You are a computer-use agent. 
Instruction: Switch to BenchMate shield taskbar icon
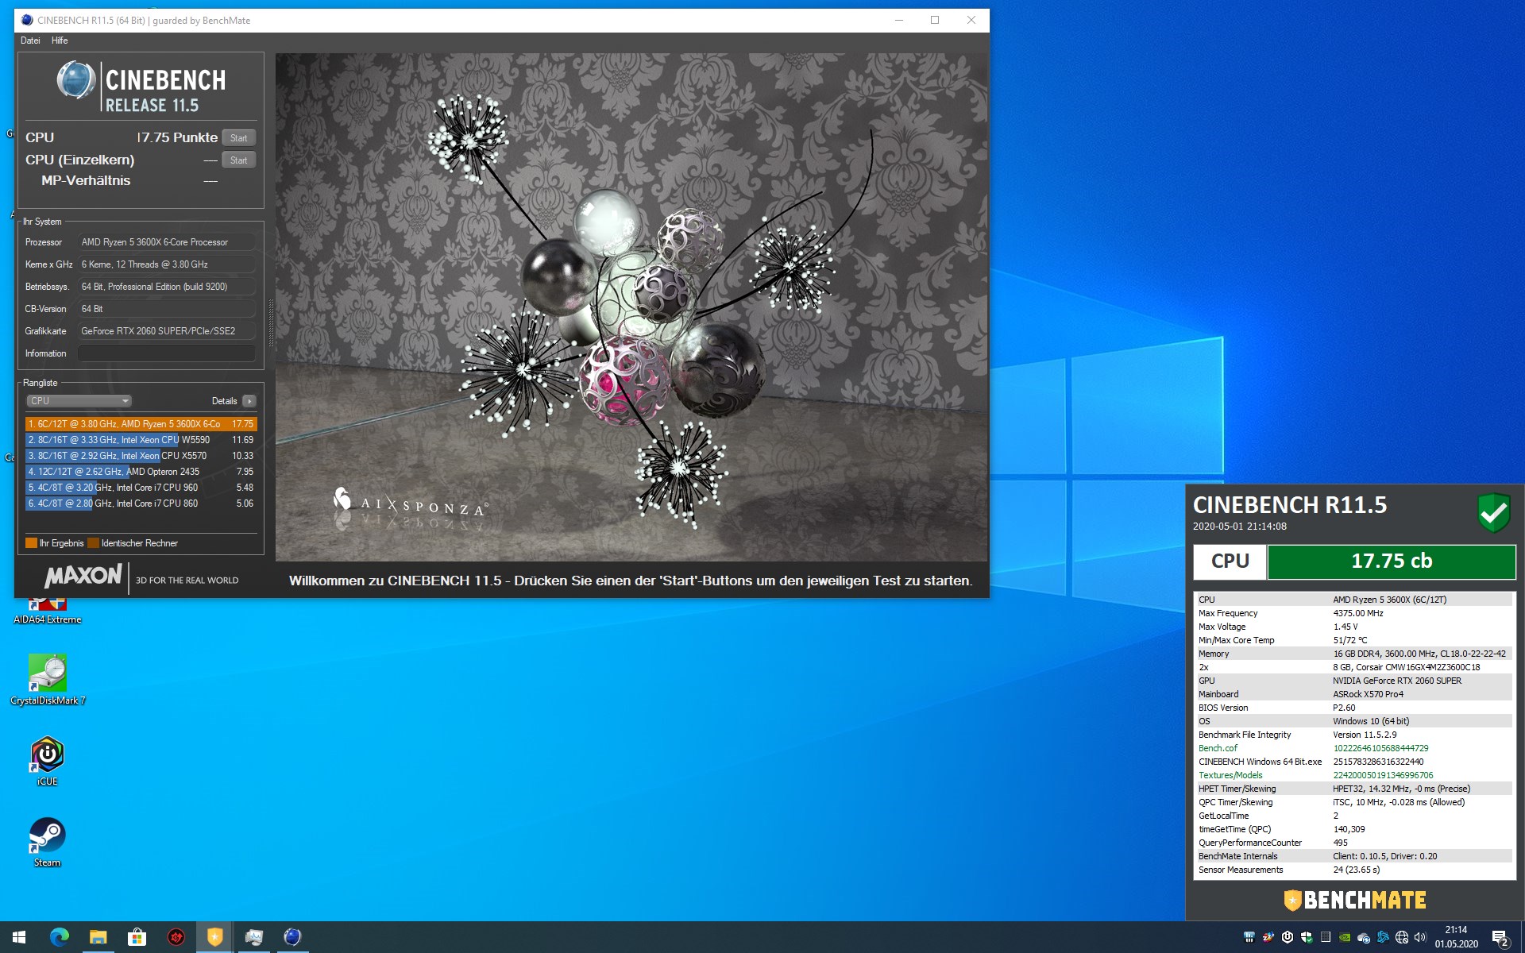tap(214, 937)
